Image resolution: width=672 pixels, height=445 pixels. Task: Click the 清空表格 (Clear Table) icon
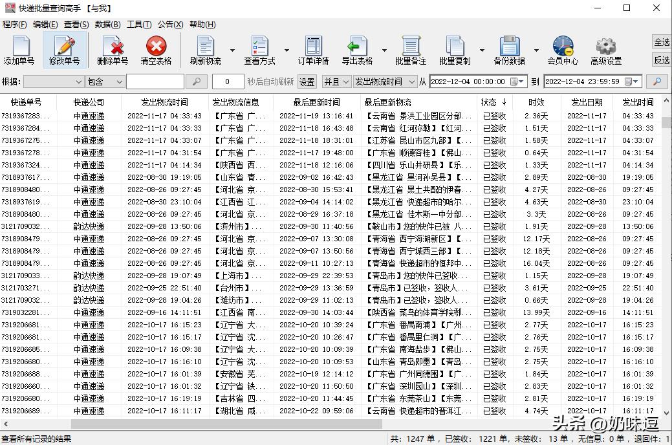[155, 50]
